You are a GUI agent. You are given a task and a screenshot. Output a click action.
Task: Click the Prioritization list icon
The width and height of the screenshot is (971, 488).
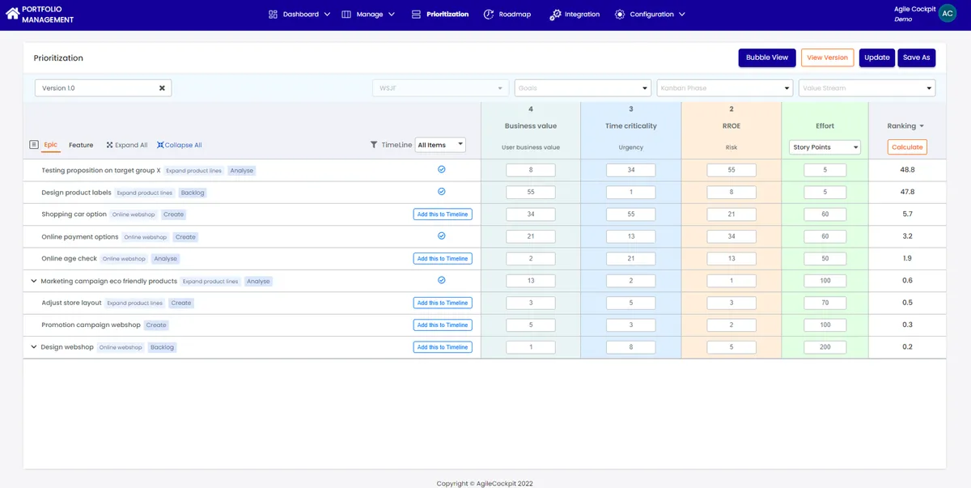(416, 14)
